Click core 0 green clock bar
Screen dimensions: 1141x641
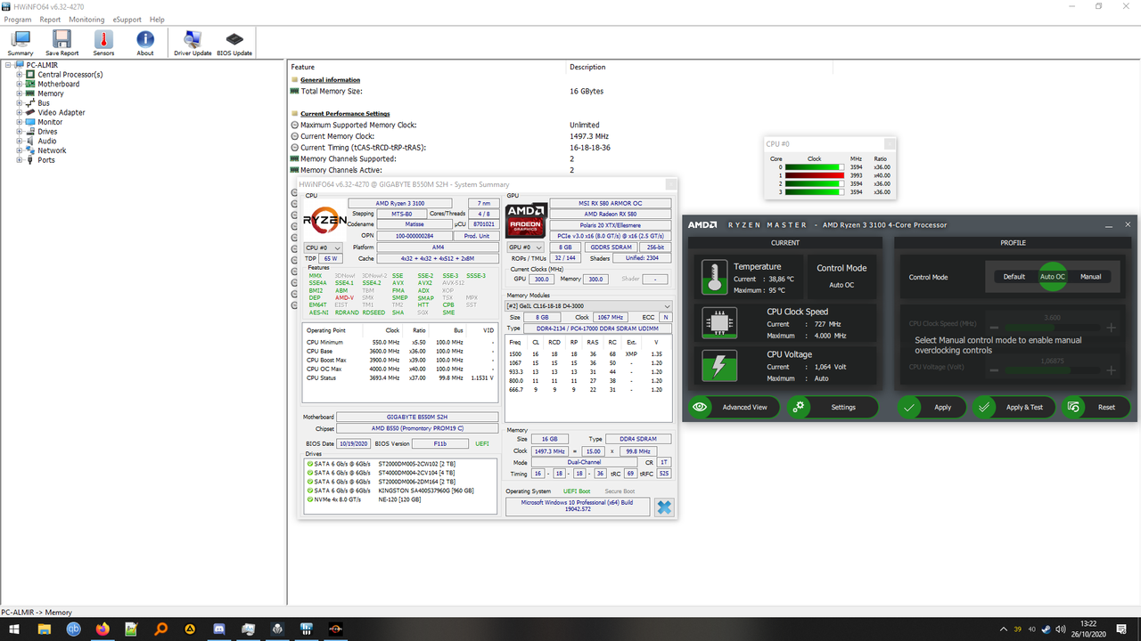[814, 167]
